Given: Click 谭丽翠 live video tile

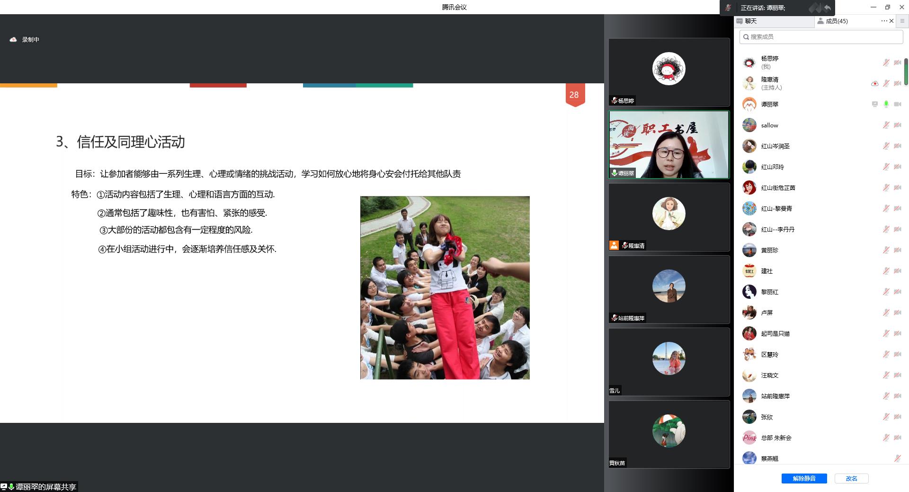Looking at the screenshot, I should [x=668, y=144].
